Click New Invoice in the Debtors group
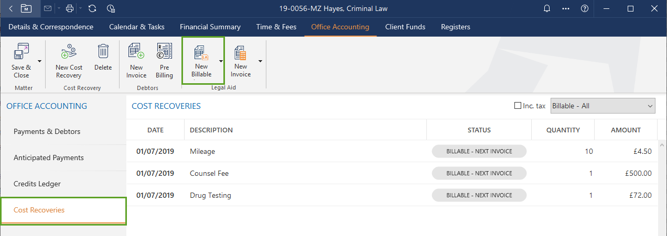Image resolution: width=667 pixels, height=236 pixels. point(136,52)
